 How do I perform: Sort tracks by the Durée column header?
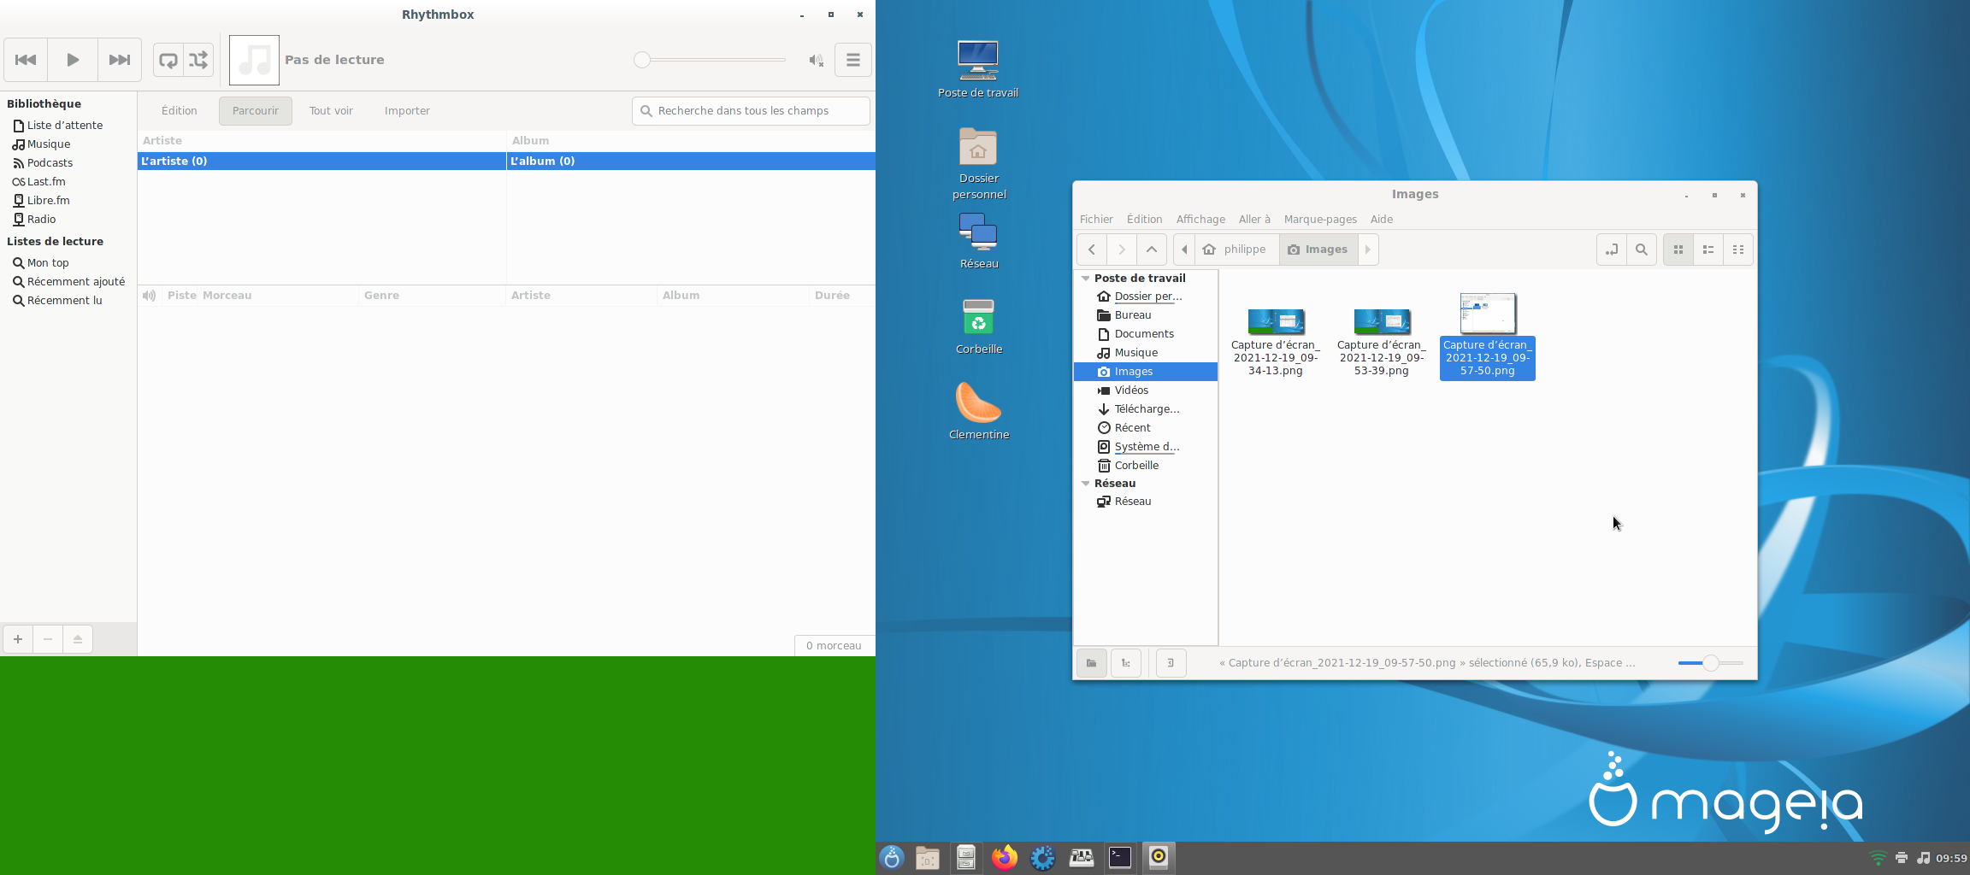point(841,296)
